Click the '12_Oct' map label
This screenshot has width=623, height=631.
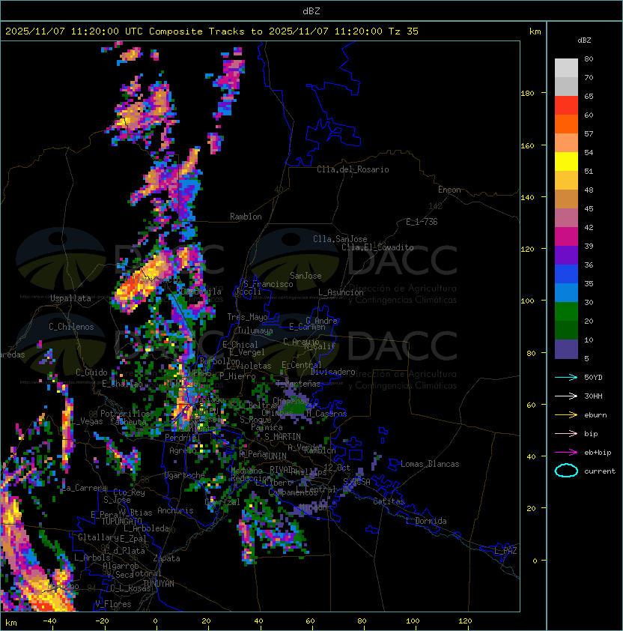[337, 468]
